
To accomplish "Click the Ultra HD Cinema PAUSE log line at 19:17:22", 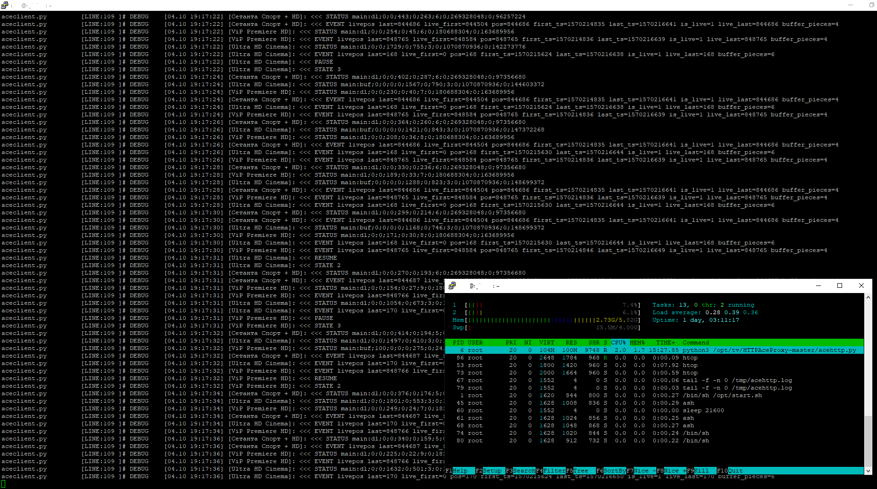I will click(x=167, y=62).
